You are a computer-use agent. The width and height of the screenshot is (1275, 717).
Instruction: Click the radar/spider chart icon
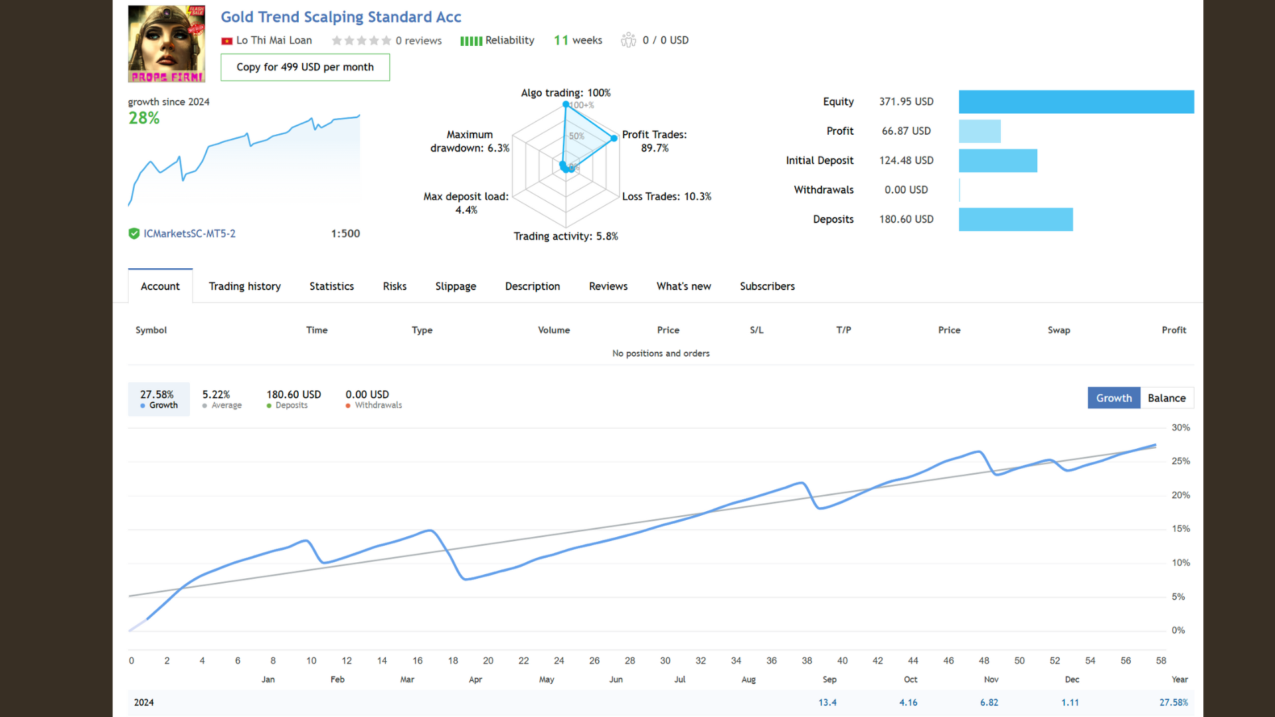tap(566, 165)
